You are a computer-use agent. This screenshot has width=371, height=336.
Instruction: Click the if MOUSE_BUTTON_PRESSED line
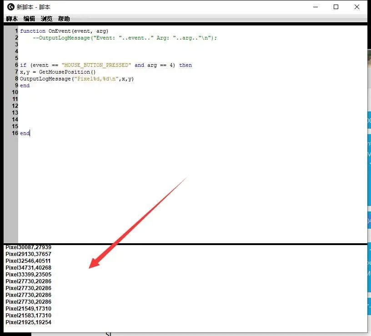[106, 65]
